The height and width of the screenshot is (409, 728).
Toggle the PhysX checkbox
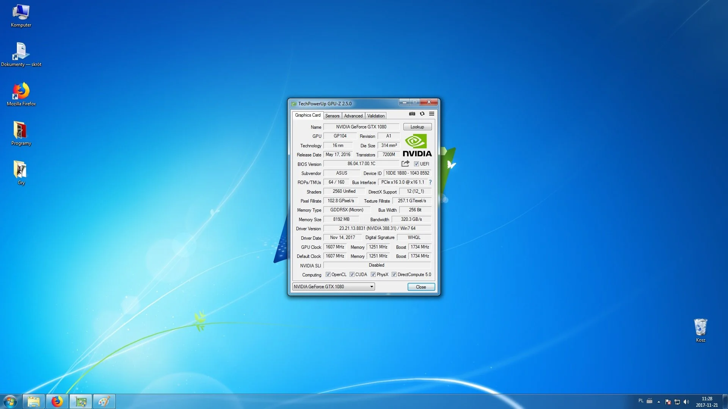pos(373,275)
